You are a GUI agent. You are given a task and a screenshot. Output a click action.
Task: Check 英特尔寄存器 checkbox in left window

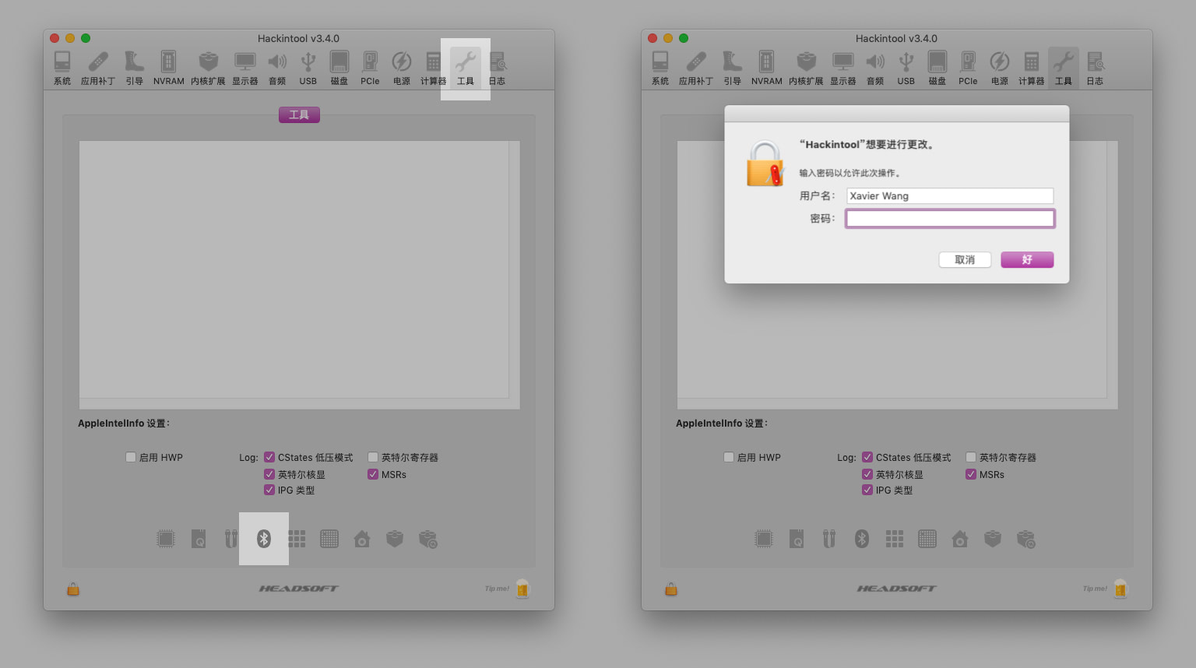coord(373,457)
